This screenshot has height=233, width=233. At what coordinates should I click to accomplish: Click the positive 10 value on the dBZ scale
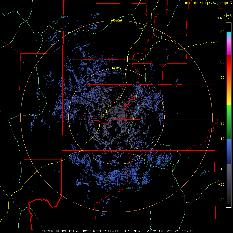click(x=222, y=139)
